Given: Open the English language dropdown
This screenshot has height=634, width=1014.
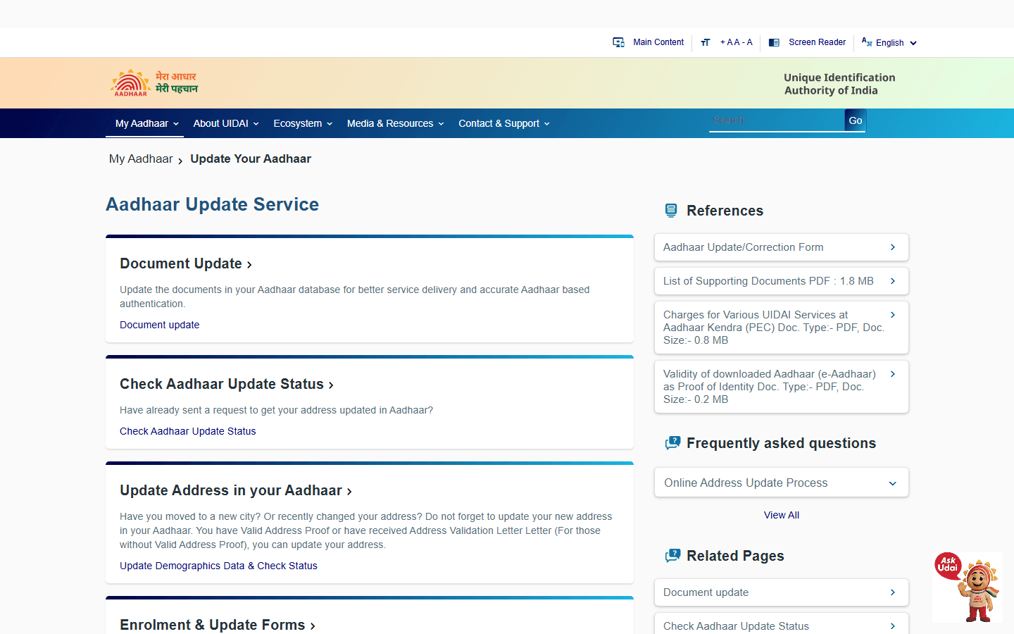Looking at the screenshot, I should pyautogui.click(x=896, y=43).
